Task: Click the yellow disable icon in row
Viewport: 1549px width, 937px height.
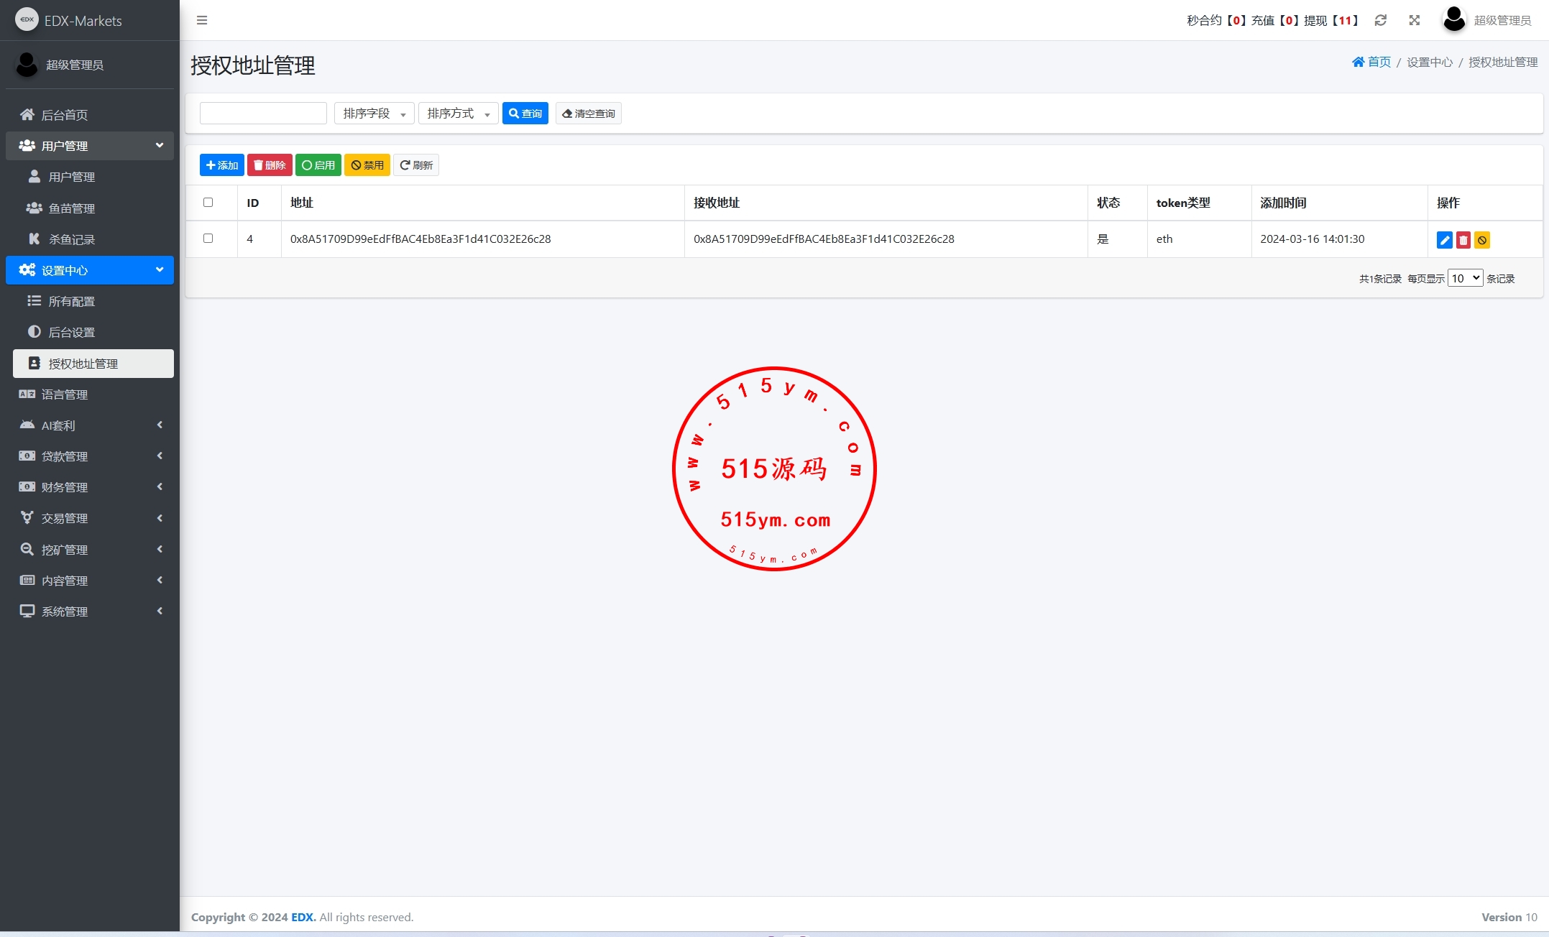Action: click(x=1481, y=240)
